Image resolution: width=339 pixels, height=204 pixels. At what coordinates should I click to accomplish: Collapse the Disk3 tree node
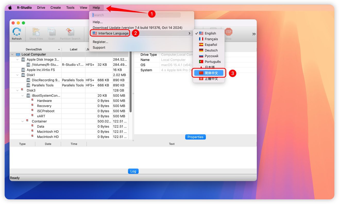(x=17, y=90)
